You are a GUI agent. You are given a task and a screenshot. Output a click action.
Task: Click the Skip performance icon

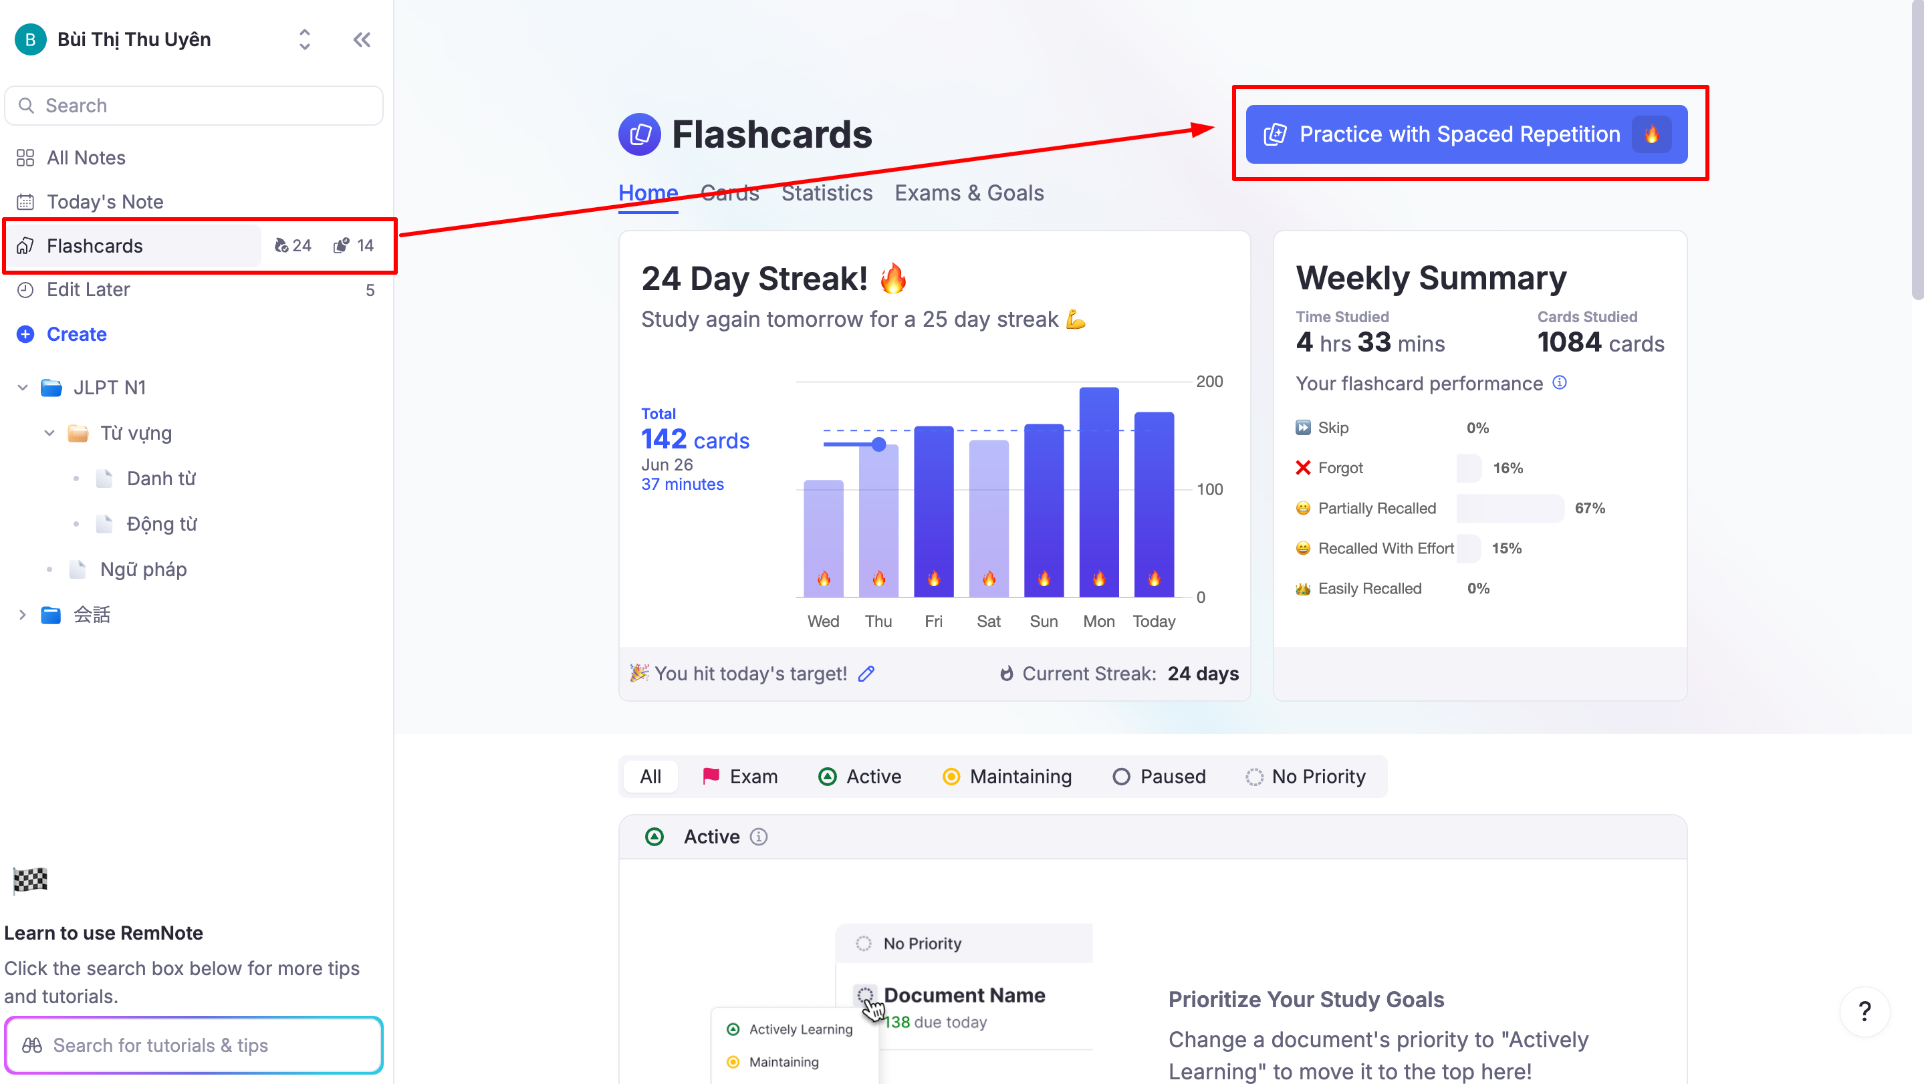(x=1302, y=428)
